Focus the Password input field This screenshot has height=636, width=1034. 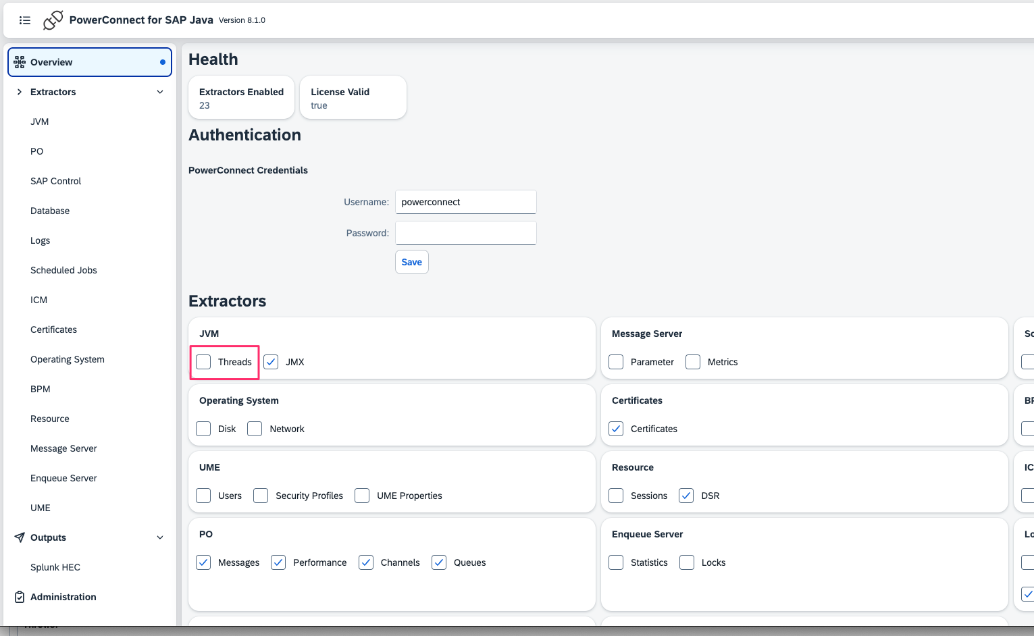(x=465, y=233)
